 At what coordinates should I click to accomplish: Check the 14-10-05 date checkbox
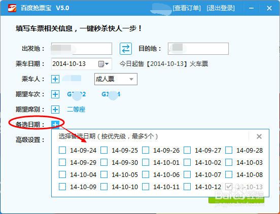(104, 174)
